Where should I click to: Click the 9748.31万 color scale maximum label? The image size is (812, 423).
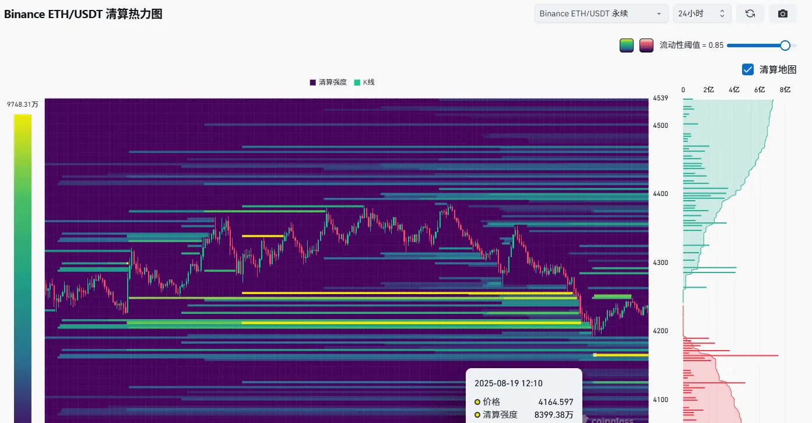point(23,104)
